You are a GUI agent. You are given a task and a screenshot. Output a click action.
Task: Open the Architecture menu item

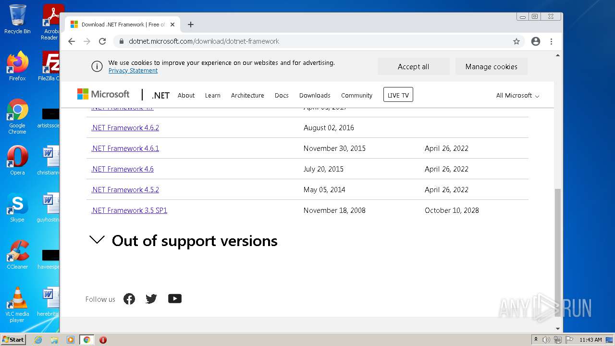(x=247, y=95)
